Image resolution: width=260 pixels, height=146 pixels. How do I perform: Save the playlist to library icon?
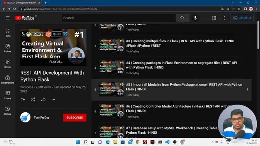pos(23,99)
